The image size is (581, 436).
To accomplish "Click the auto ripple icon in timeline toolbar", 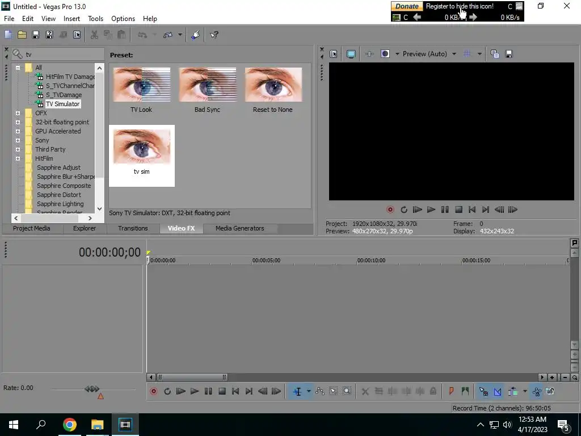I will [x=513, y=391].
